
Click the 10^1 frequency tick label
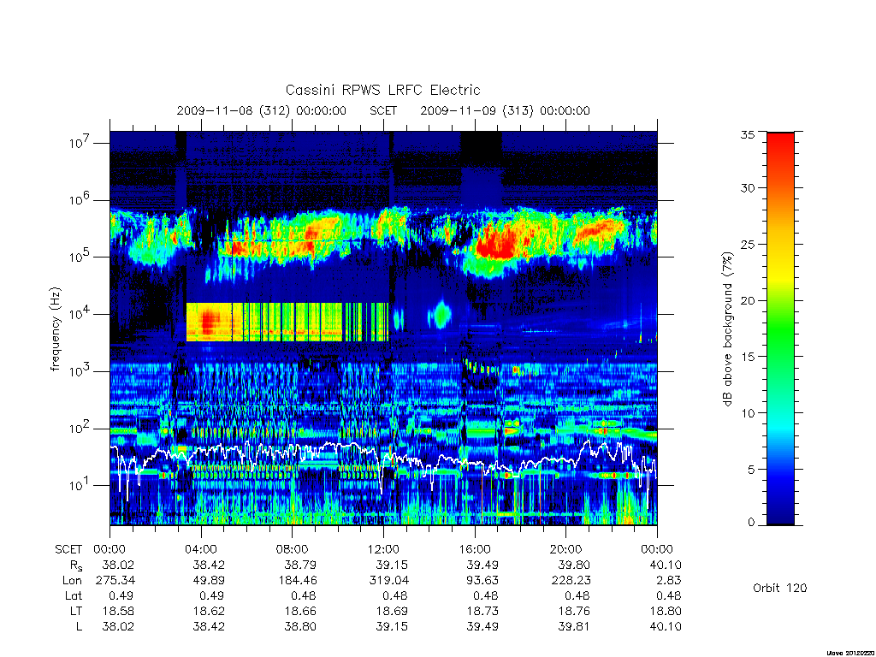80,486
